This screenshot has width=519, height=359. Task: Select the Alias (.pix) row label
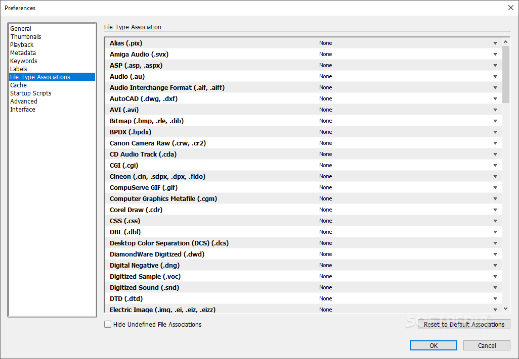click(126, 43)
